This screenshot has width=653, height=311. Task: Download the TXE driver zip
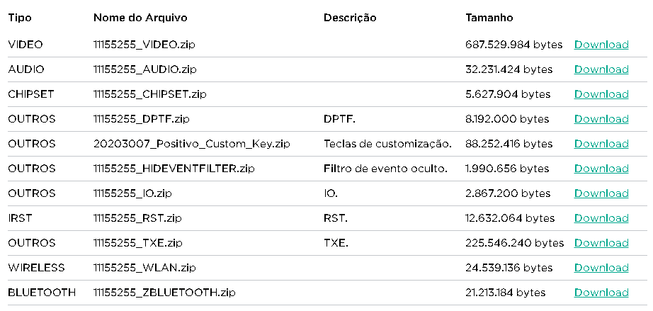coord(601,243)
